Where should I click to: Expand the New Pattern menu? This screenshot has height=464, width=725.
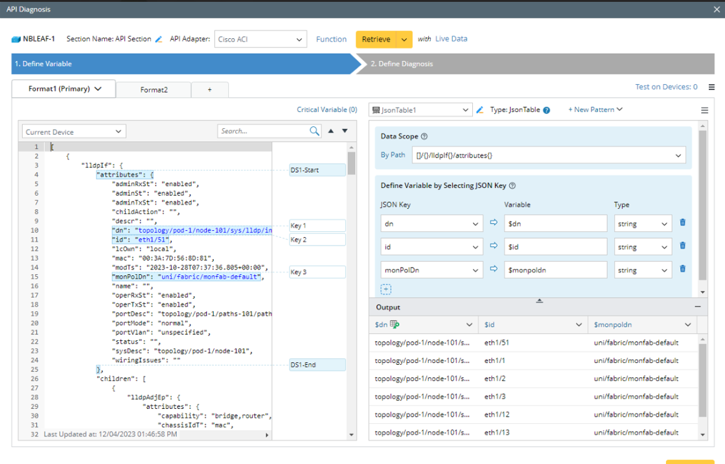(x=595, y=110)
